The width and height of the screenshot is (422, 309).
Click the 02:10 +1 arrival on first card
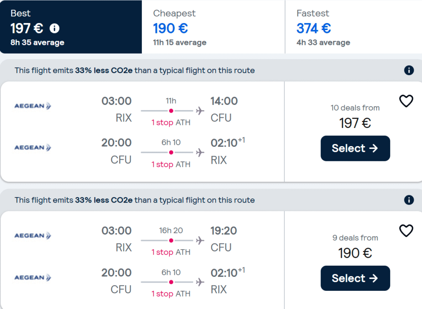pyautogui.click(x=227, y=142)
